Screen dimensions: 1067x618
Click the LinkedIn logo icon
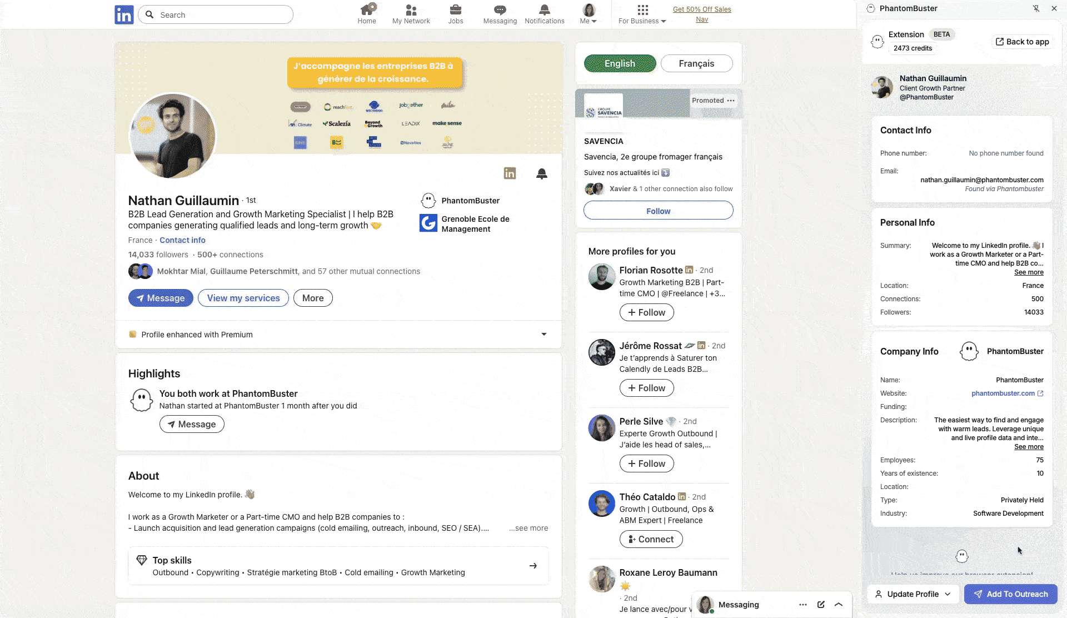coord(124,15)
